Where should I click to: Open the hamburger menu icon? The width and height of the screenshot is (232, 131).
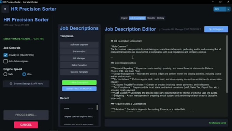[5, 9]
